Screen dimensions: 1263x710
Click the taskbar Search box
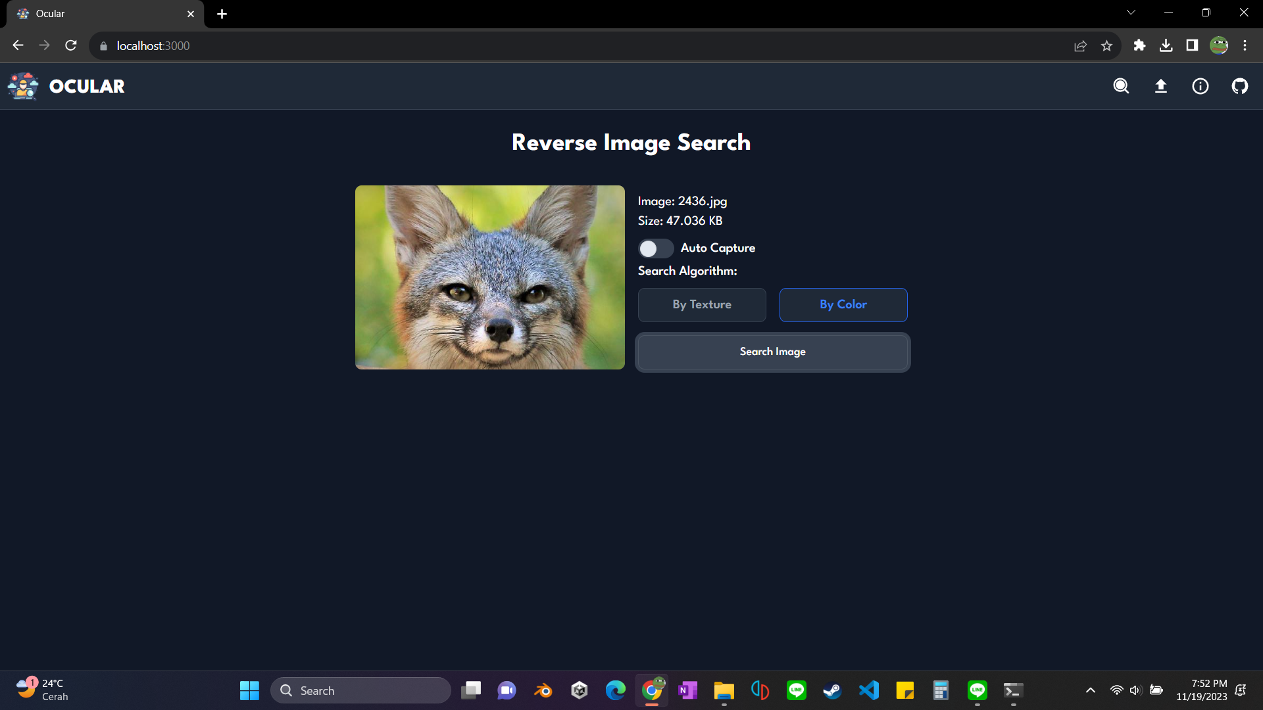[360, 690]
